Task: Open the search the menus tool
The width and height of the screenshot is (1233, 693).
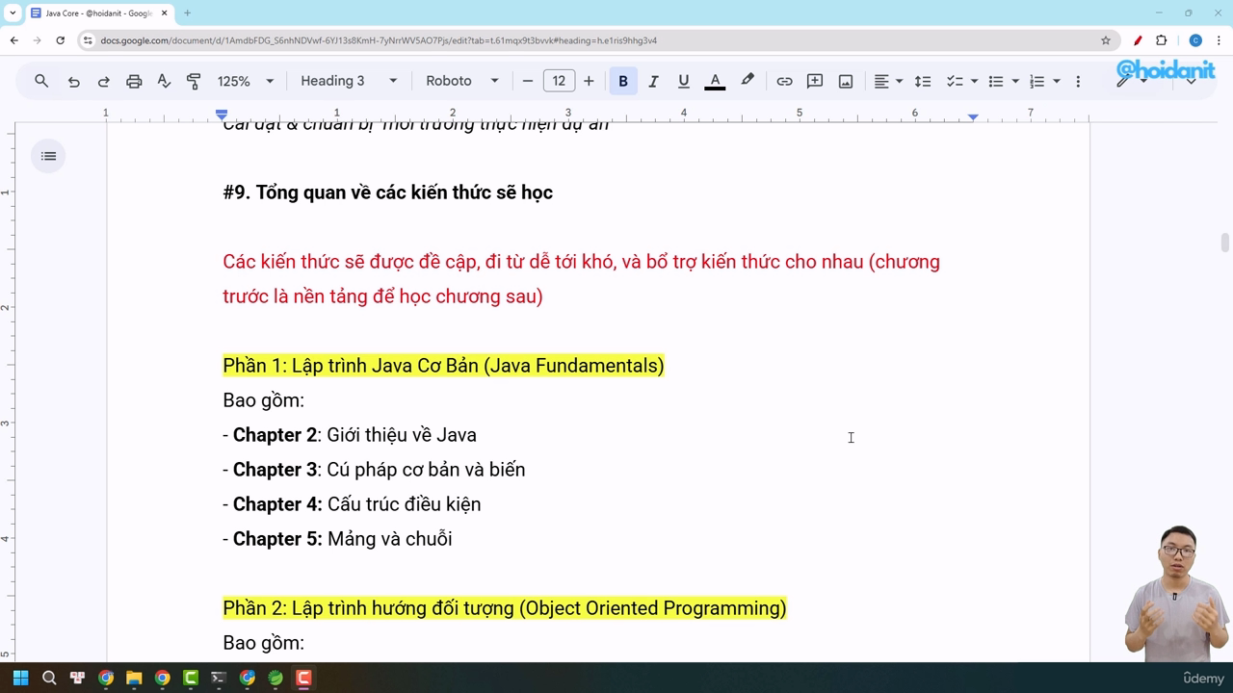Action: click(41, 81)
